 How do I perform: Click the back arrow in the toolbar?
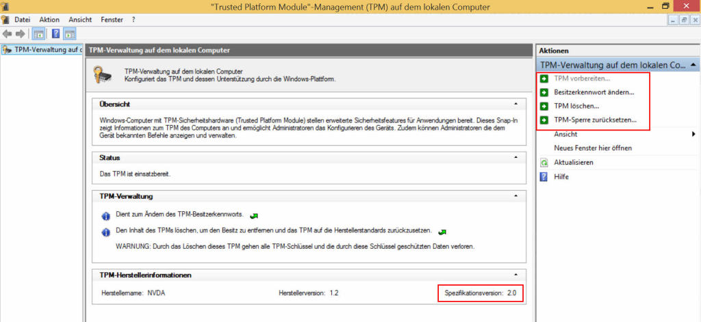(x=8, y=33)
